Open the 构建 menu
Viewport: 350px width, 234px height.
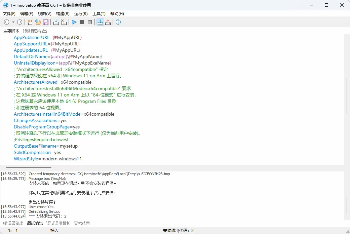pos(62,13)
